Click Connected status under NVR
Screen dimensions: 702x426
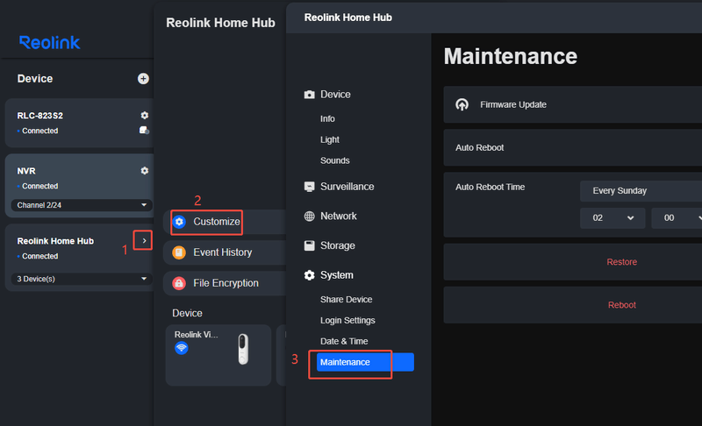pos(39,186)
